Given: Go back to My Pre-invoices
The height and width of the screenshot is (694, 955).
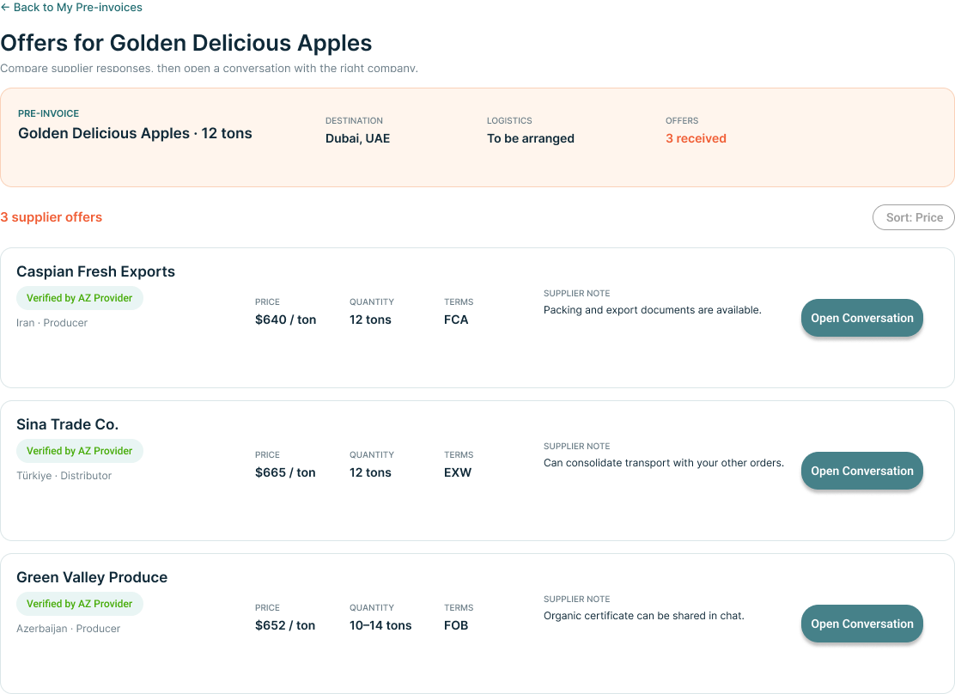Looking at the screenshot, I should [x=71, y=8].
